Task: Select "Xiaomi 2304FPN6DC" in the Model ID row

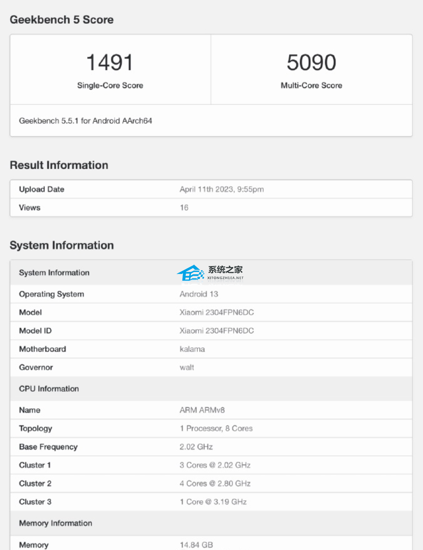Action: point(217,331)
